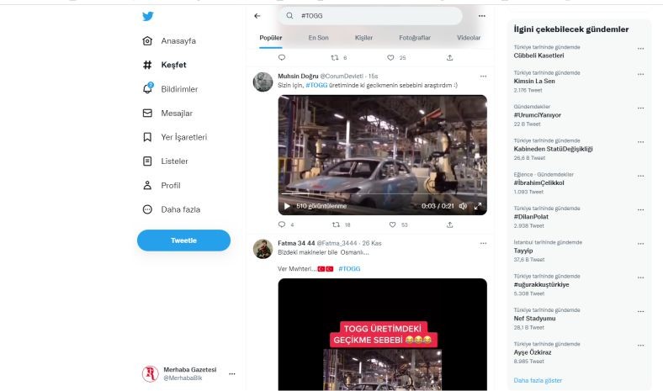Image resolution: width=663 pixels, height=391 pixels.
Task: Click Daha fazla göster link
Action: click(538, 380)
